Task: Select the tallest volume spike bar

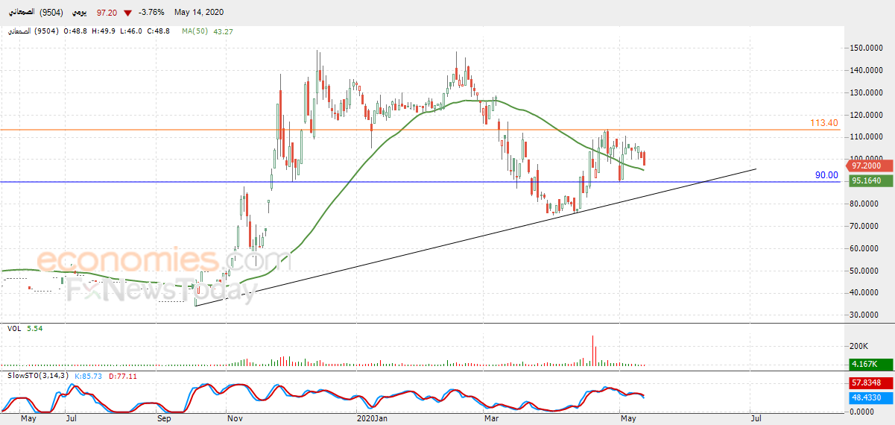Action: click(594, 350)
